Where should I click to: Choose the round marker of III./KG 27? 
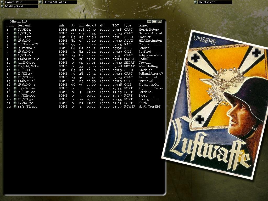click(15, 77)
